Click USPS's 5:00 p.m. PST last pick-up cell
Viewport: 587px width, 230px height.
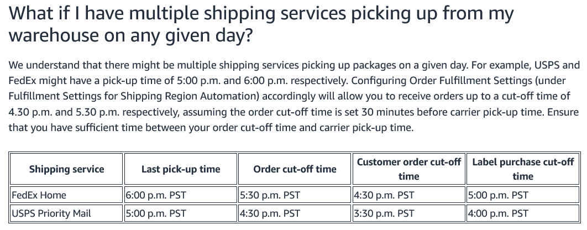(x=180, y=213)
